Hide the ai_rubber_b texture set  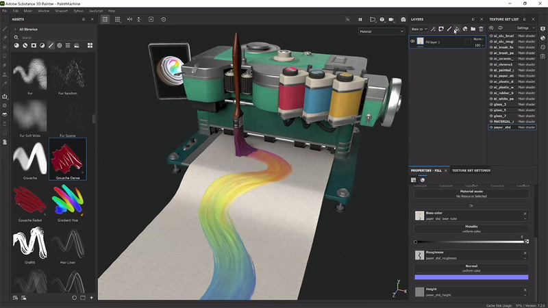pyautogui.click(x=491, y=93)
